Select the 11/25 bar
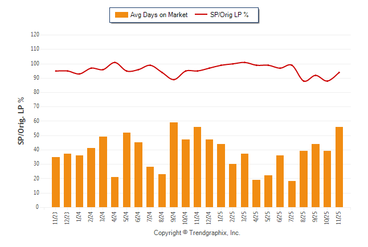 (339, 167)
